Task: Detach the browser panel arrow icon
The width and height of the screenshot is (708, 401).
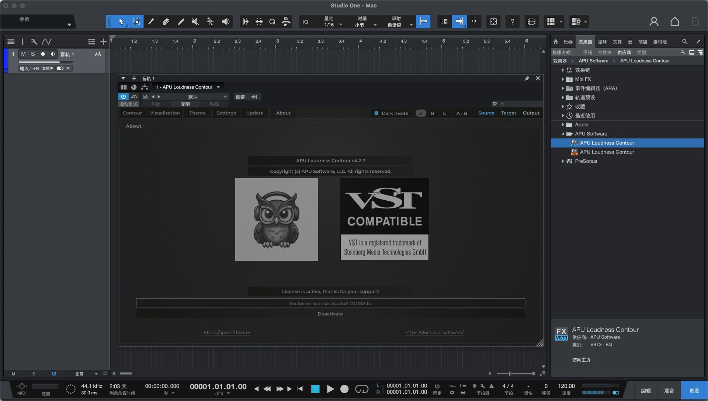Action: 698,42
